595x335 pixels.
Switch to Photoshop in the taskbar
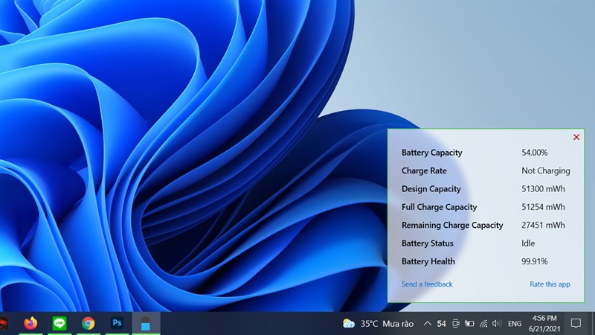click(x=117, y=323)
